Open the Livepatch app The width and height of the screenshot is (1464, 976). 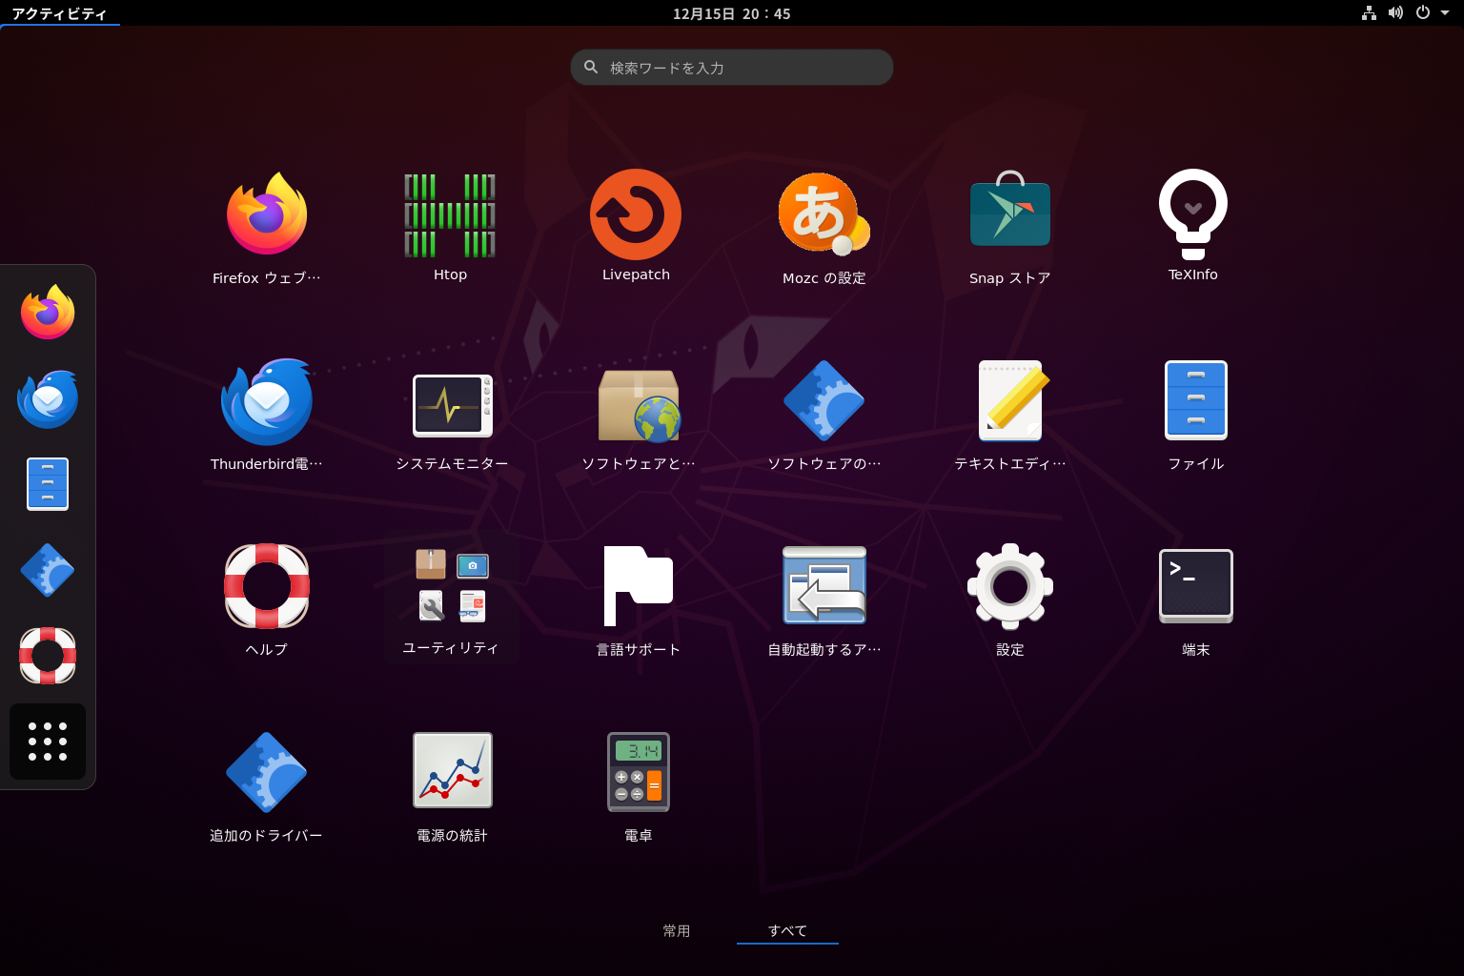tap(636, 214)
